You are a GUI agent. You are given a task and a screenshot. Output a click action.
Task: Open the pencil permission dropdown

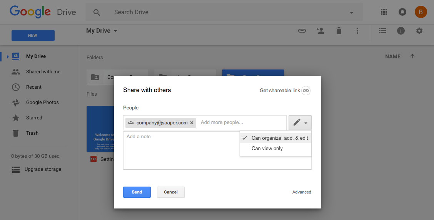pos(300,122)
